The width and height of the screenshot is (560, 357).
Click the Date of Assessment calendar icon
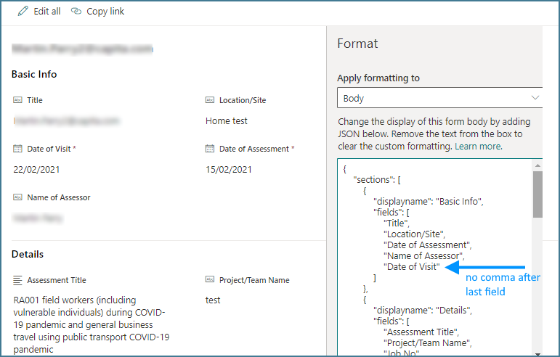(x=210, y=148)
